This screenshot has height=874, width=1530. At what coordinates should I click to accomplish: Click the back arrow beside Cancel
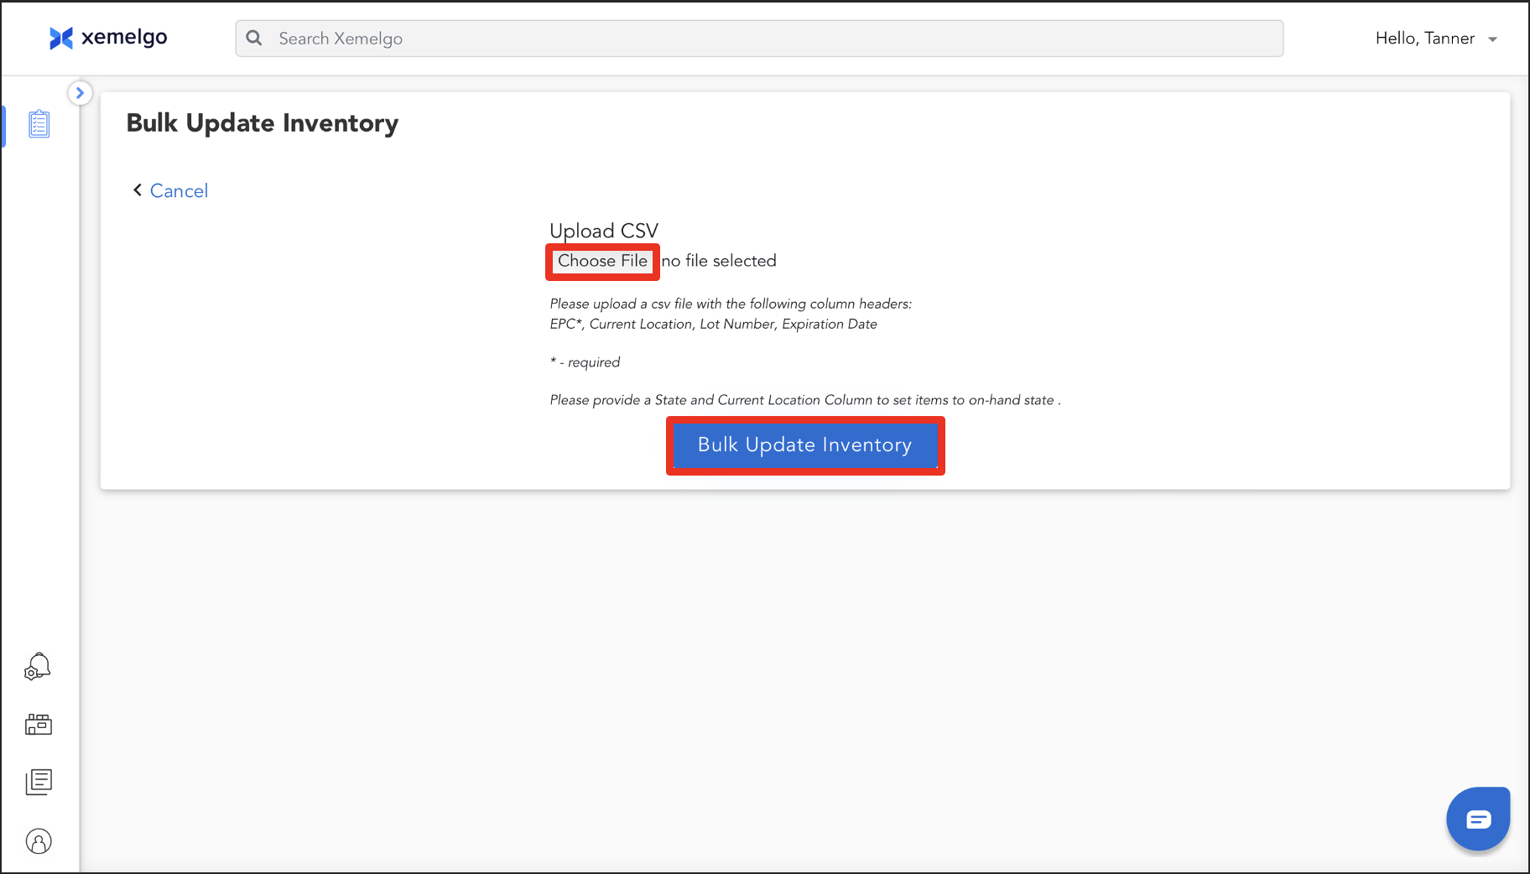coord(138,190)
